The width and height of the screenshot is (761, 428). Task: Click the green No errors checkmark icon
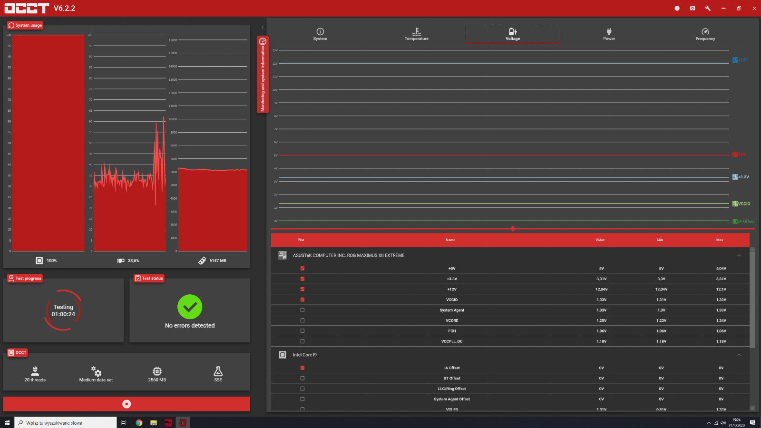[x=190, y=307]
